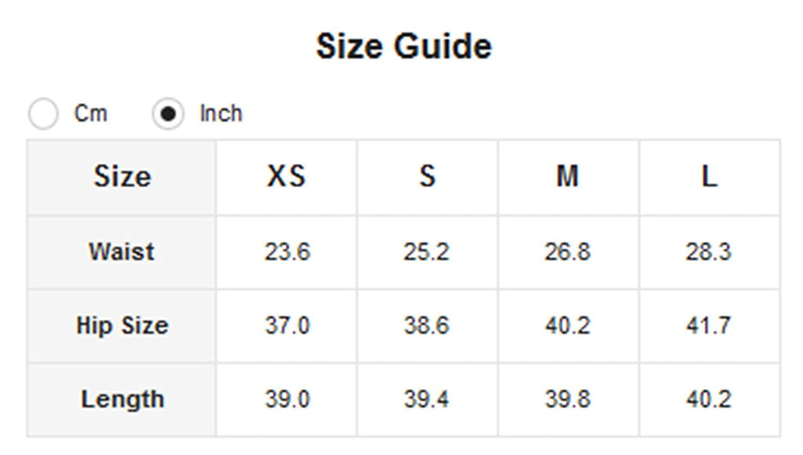Click the Inch unit label
Screen dimensions: 803x455
pos(220,114)
